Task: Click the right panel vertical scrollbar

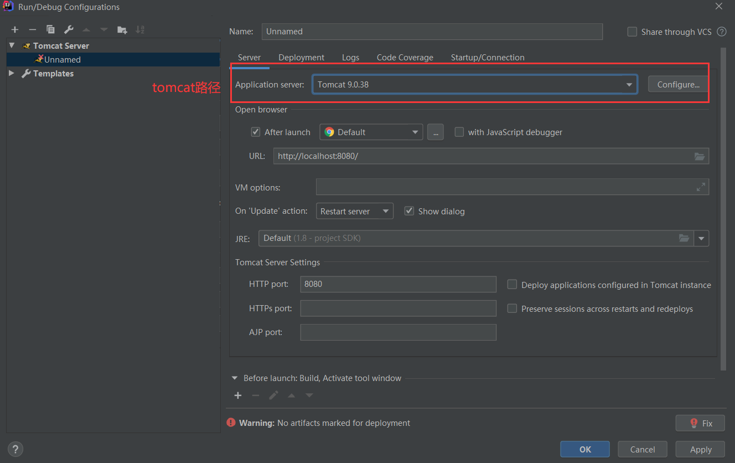Action: tap(723, 209)
